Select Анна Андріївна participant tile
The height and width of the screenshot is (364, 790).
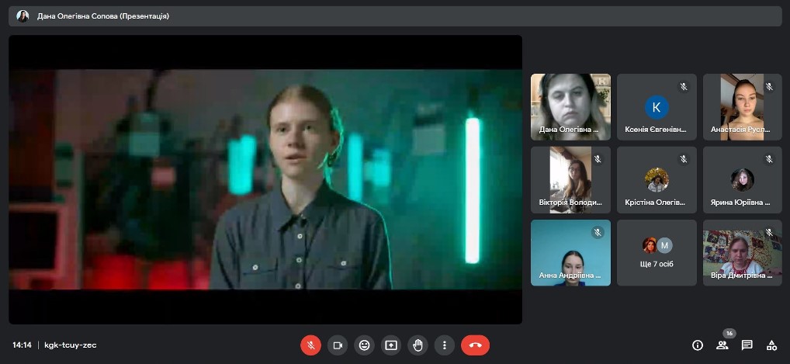click(571, 252)
